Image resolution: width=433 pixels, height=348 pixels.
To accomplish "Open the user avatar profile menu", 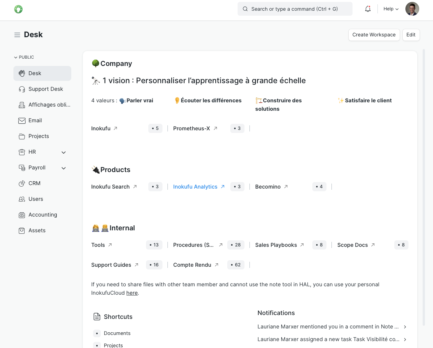I will 412,9.
